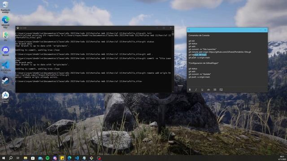
Task: Toggle bullet list in Sticky Notes
Action: [x=215, y=89]
